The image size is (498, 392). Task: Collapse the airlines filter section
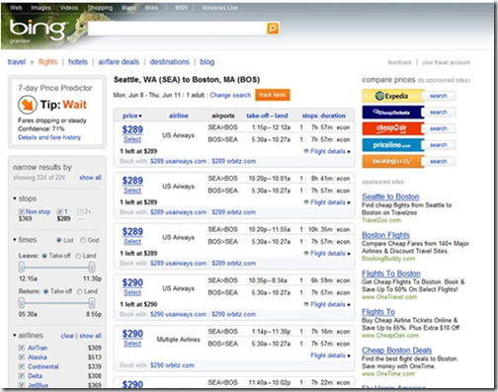15,336
